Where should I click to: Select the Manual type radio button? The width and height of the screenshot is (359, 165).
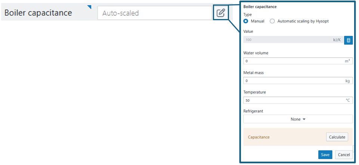tap(246, 21)
